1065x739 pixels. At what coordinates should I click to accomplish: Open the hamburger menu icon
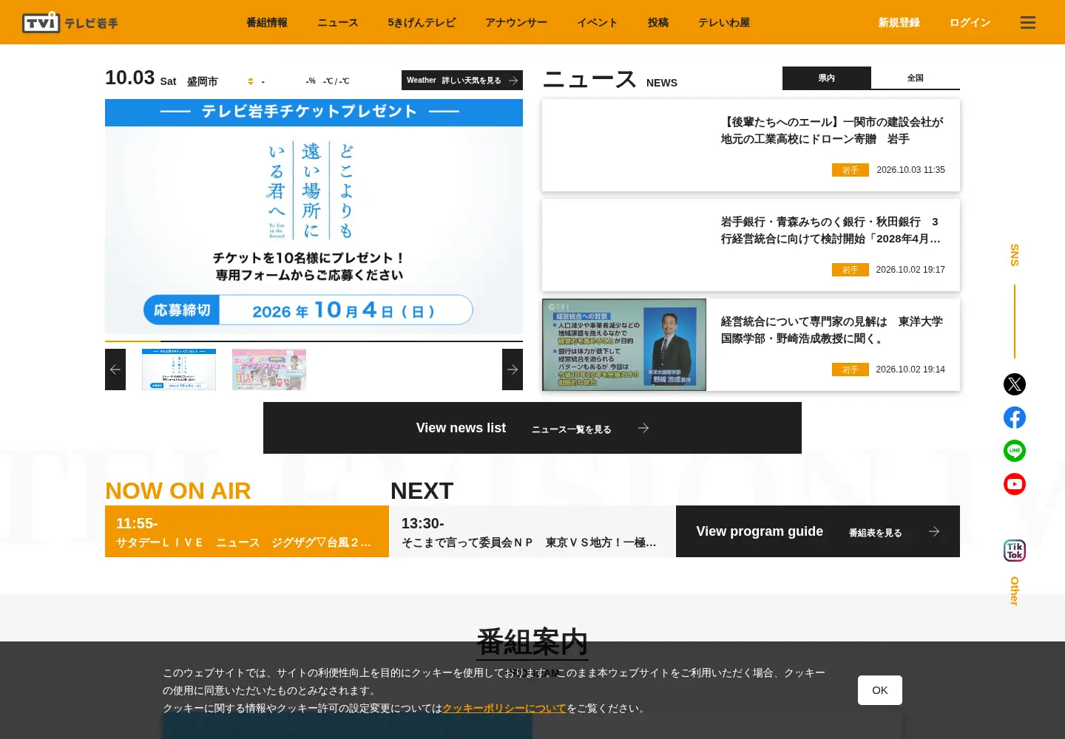click(1028, 23)
